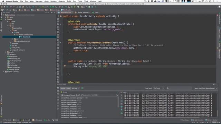The image size is (221, 124).
Task: Click the Save All toolbar icon
Action: pyautogui.click(x=4, y=7)
